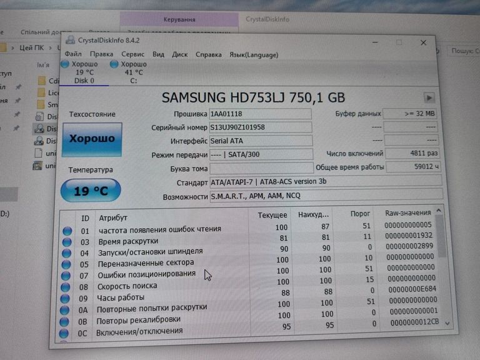The width and height of the screenshot is (480, 360).
Task: Click the serial number field S13UJ90Z101958
Action: [261, 127]
